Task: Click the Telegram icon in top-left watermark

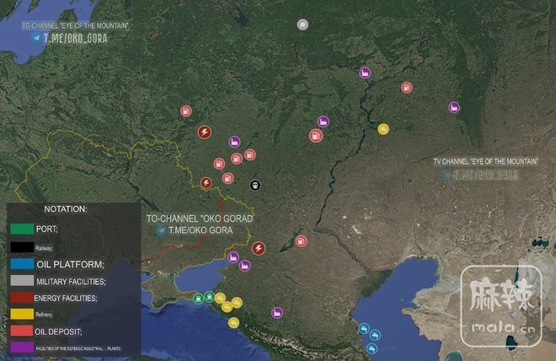Action: pos(35,38)
